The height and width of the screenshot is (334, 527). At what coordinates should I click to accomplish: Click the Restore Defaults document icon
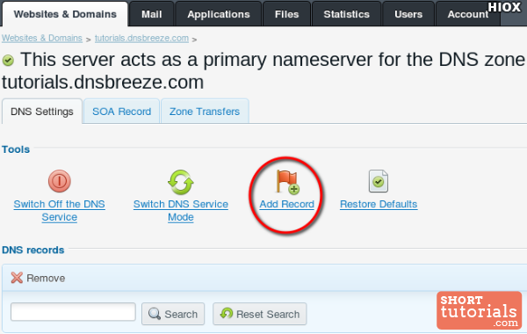point(379,181)
